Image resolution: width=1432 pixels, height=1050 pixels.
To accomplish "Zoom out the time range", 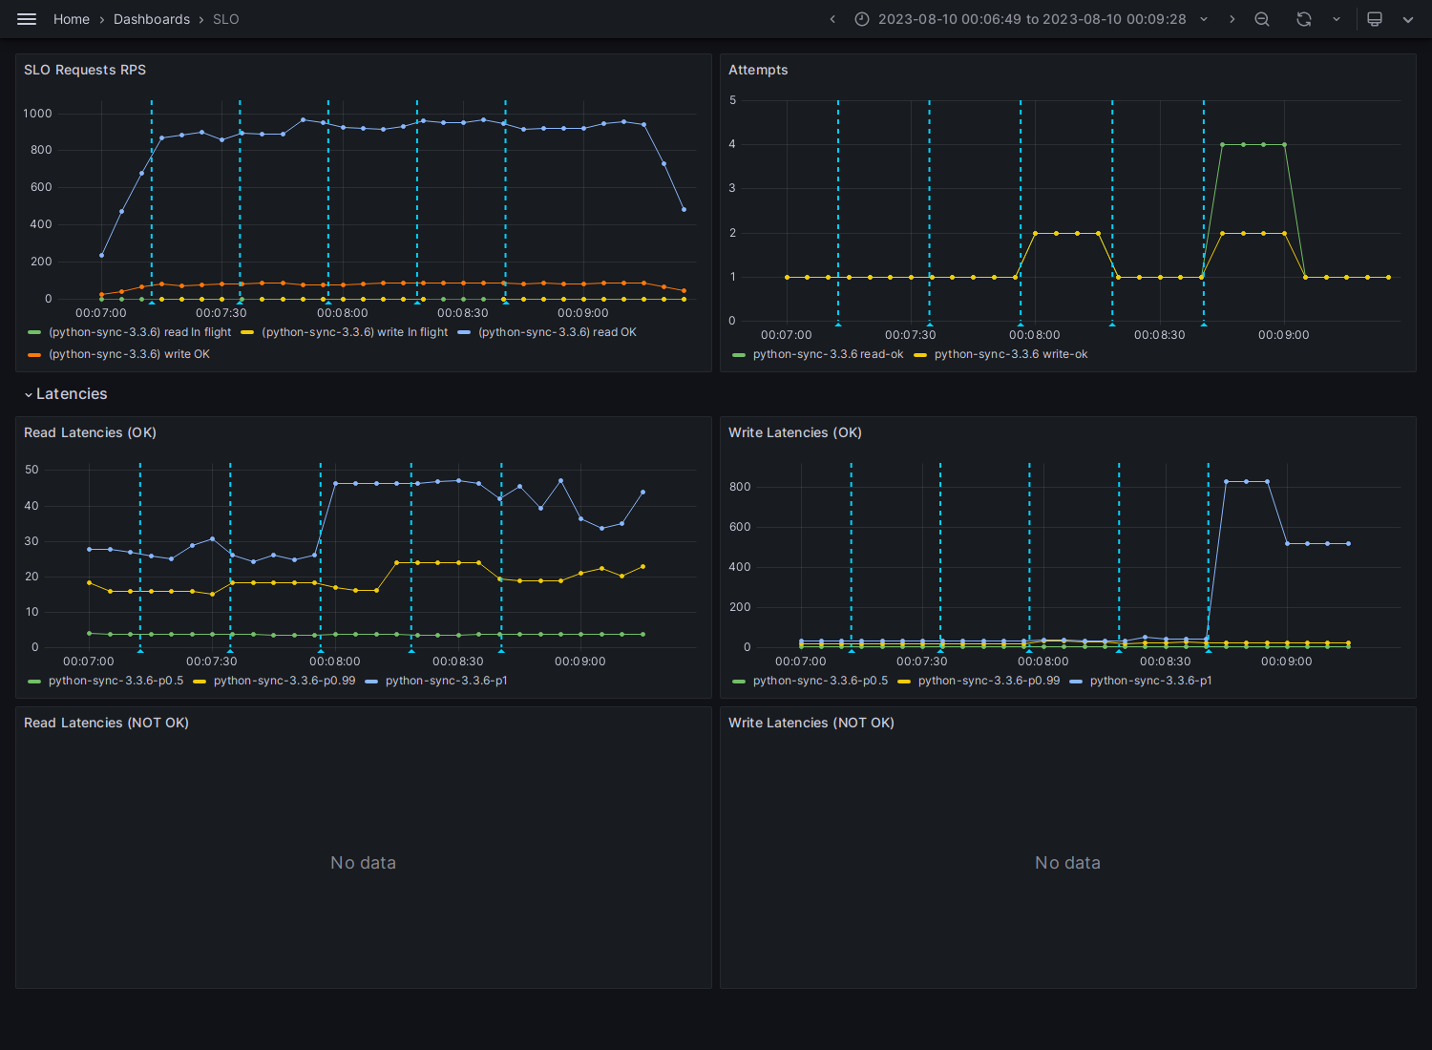I will click(x=1262, y=19).
